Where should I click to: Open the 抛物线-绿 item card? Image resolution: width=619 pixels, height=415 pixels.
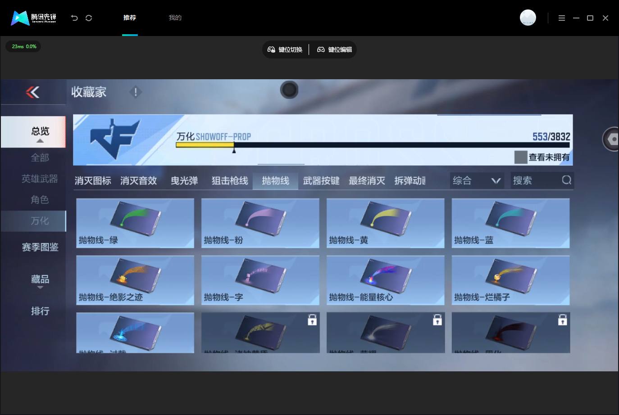coord(135,223)
